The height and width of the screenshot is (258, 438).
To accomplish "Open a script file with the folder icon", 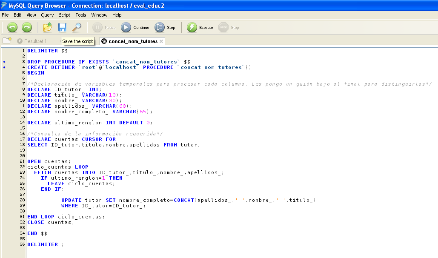I will [48, 27].
